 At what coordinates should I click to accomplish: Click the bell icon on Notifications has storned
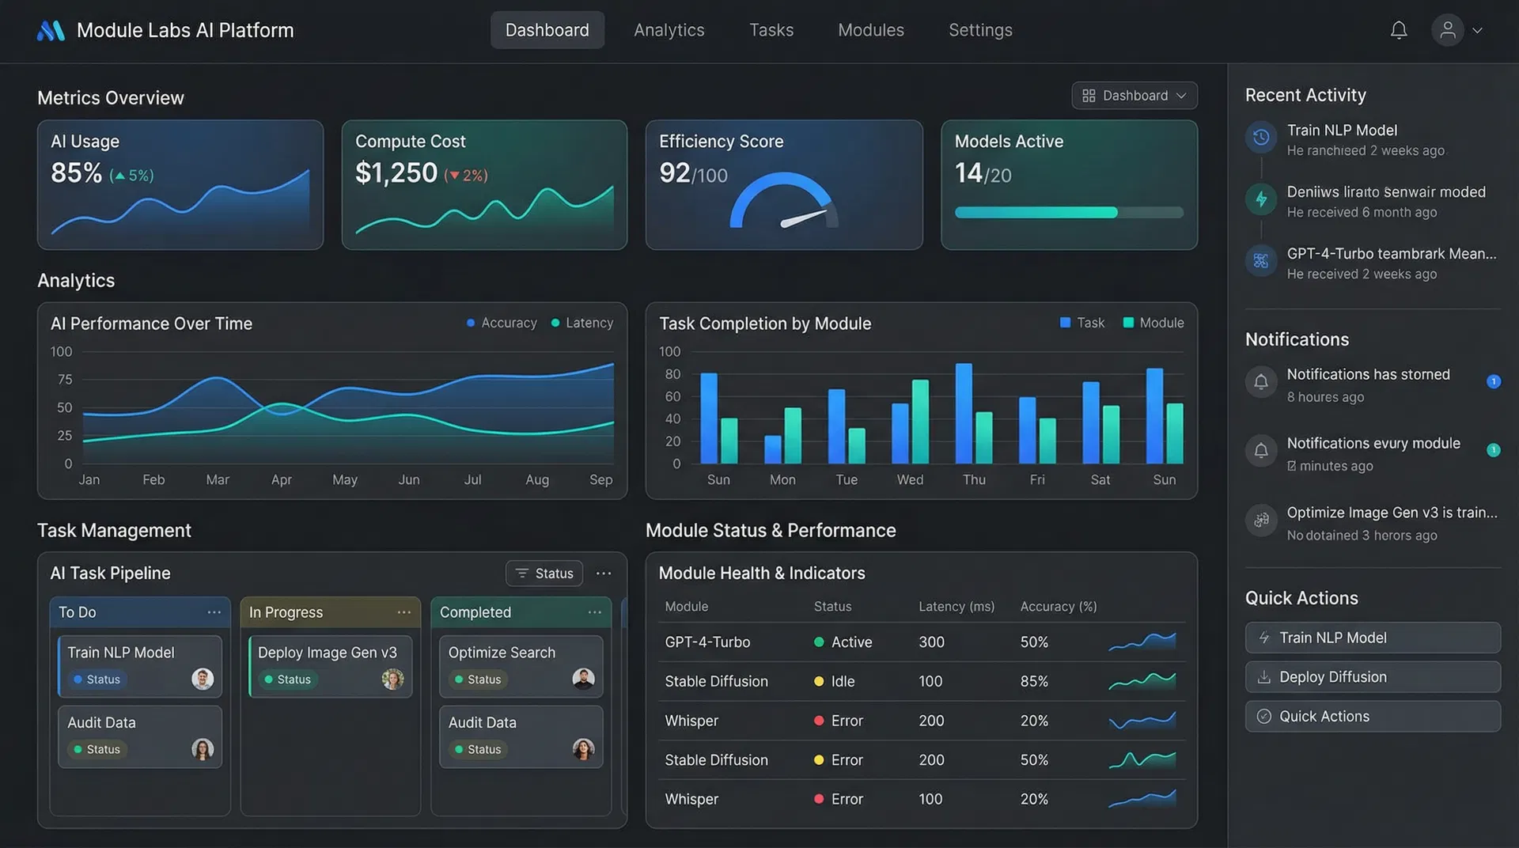tap(1260, 381)
